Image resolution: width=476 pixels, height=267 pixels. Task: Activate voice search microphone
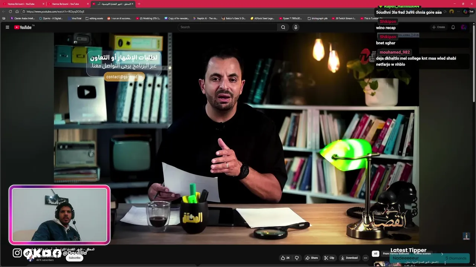(x=296, y=27)
